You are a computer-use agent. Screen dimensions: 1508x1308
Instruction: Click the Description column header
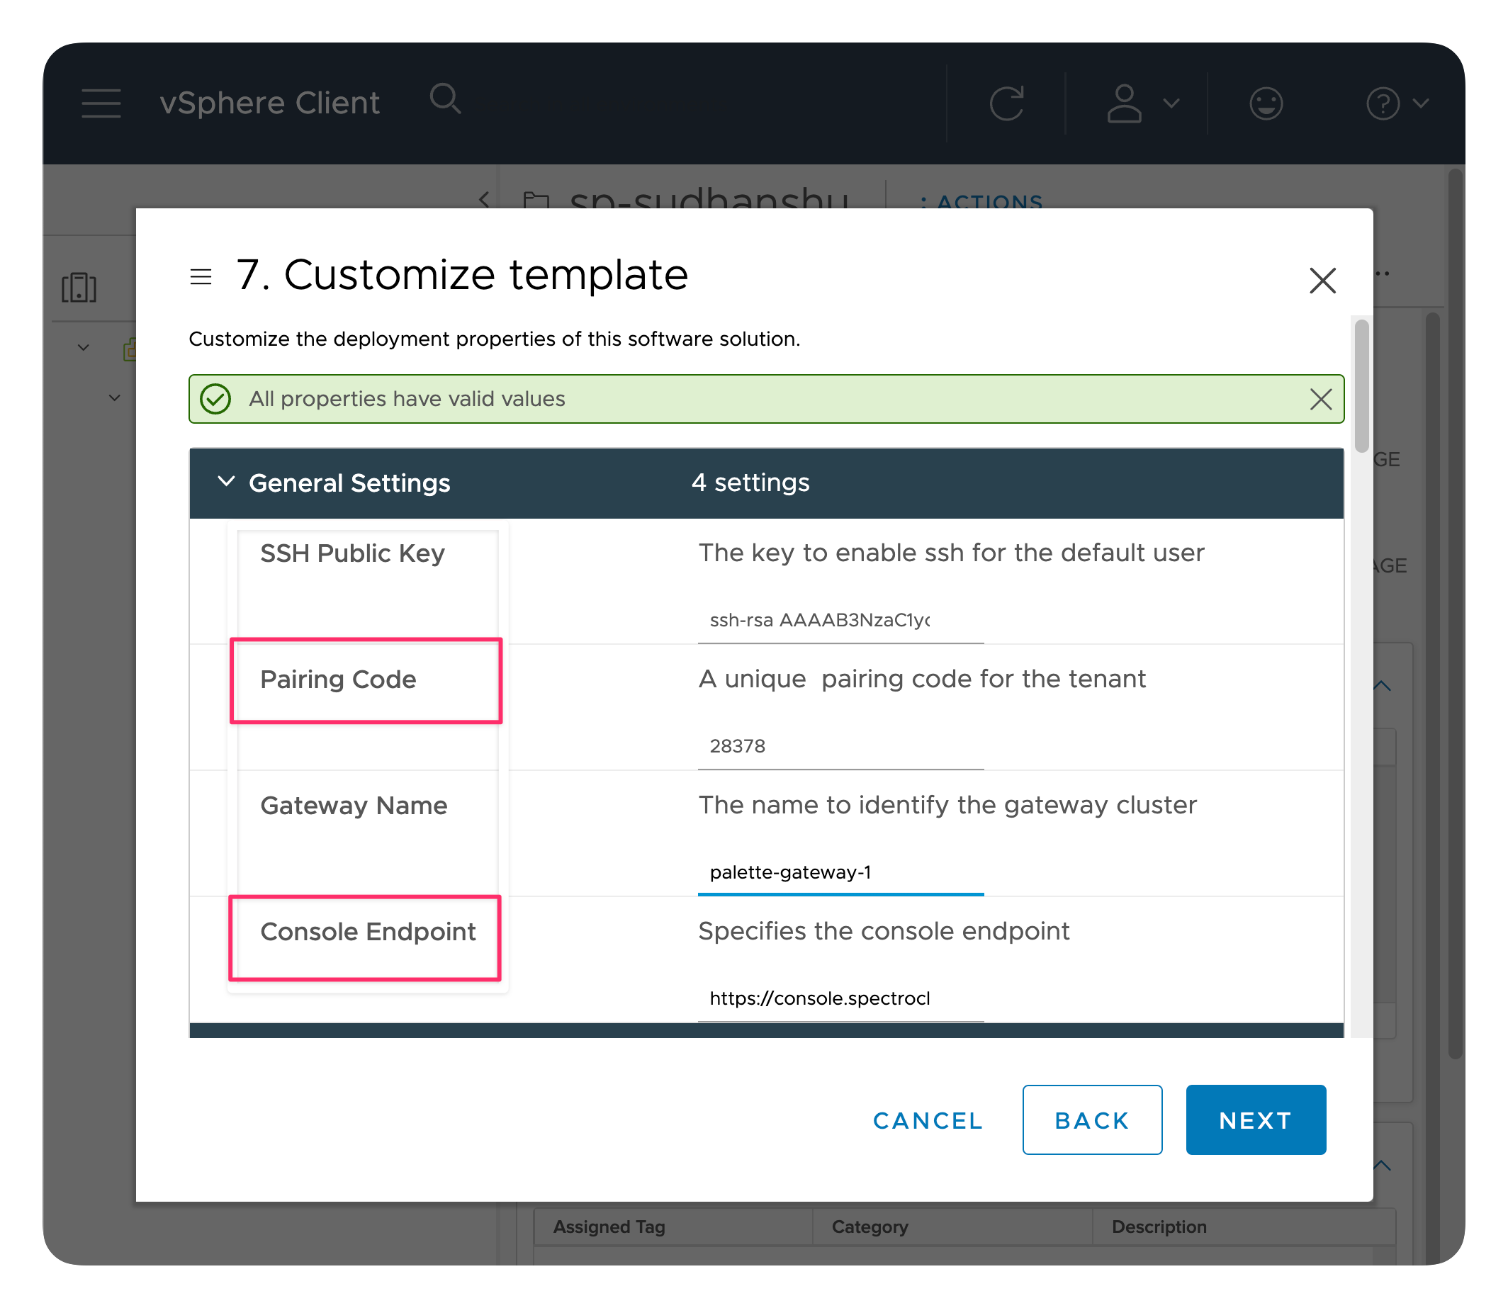tap(1159, 1227)
